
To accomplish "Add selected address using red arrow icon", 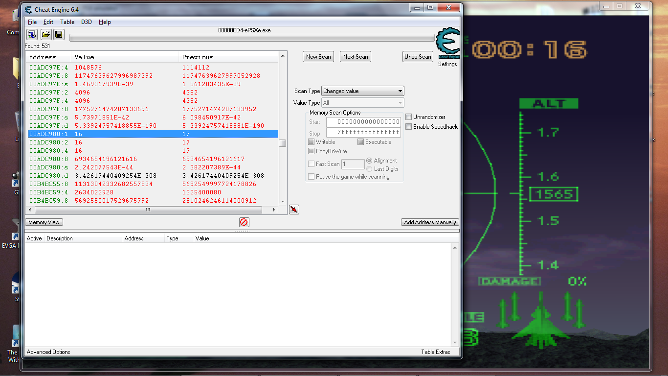I will click(x=294, y=209).
